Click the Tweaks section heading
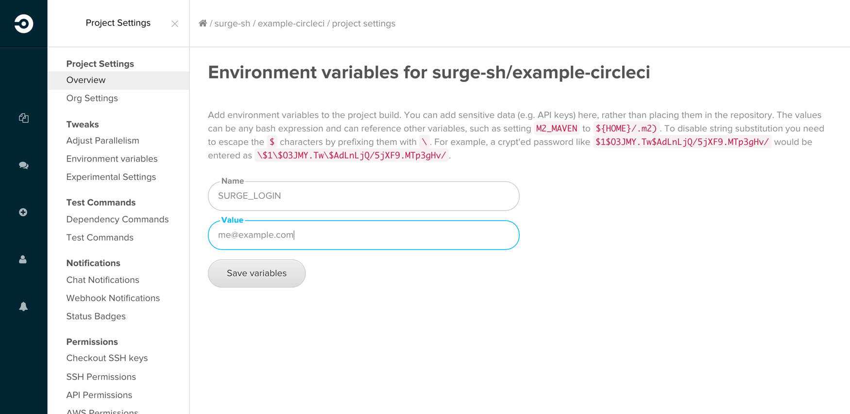Viewport: 850px width, 414px height. click(x=83, y=125)
